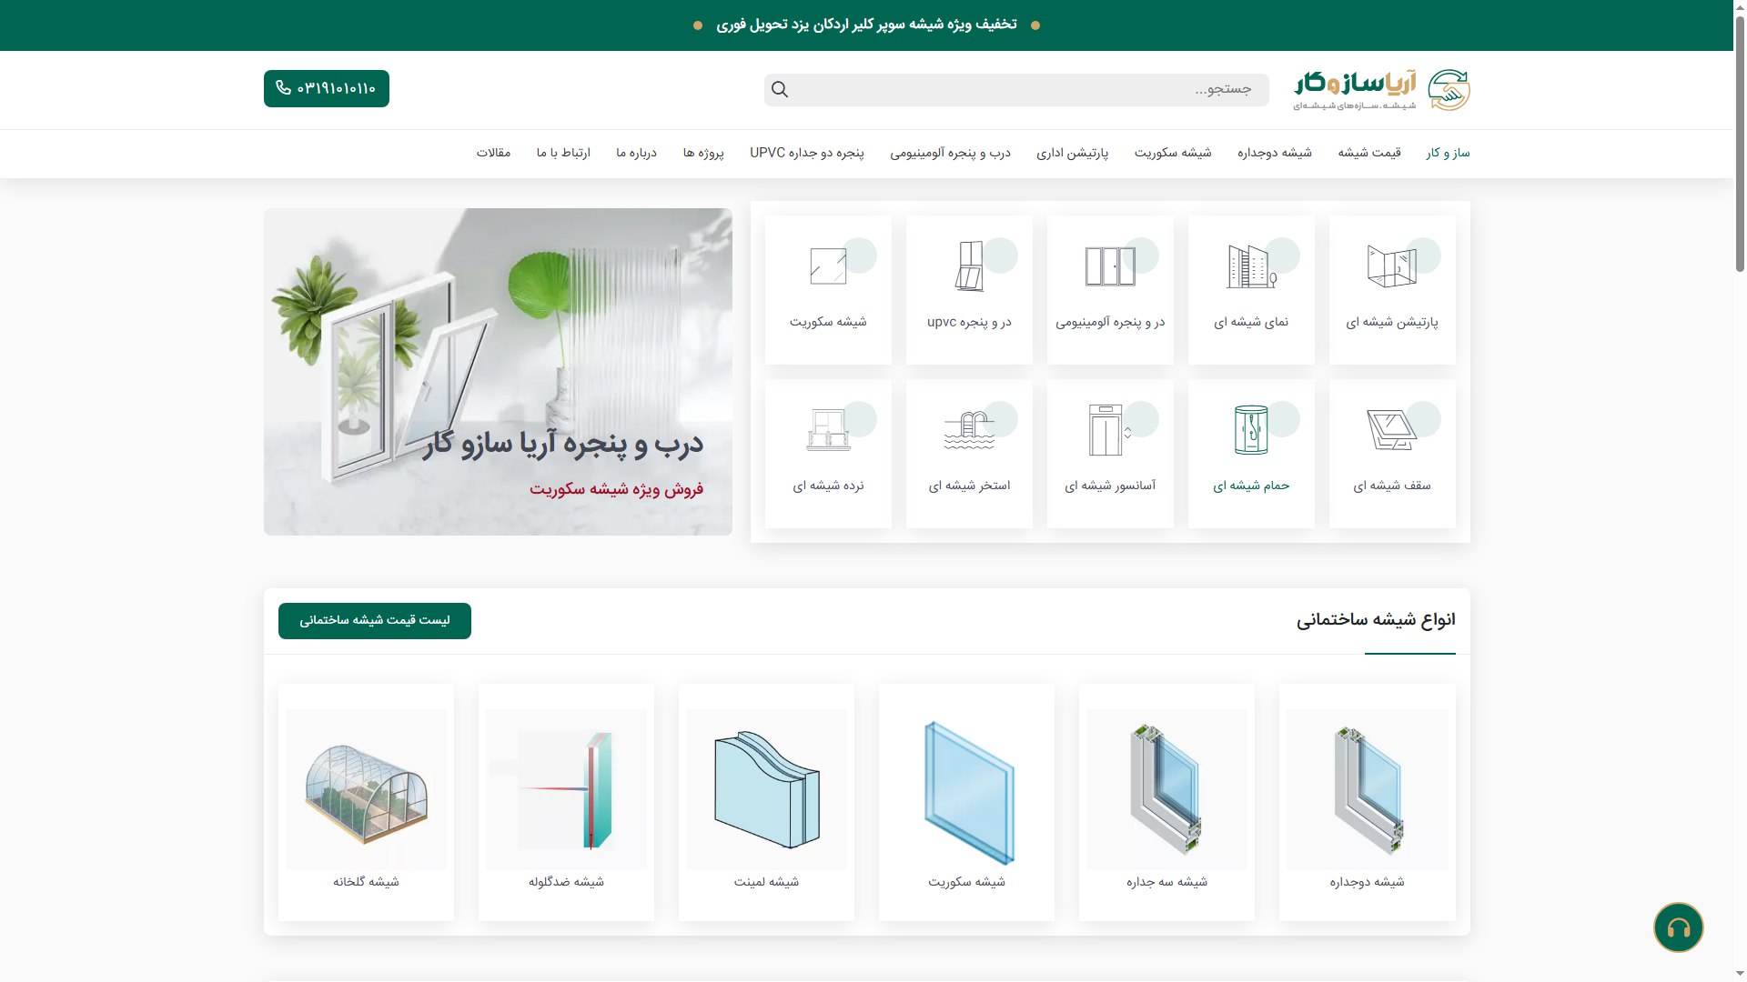
Task: Open the glass partition (پارتیشن شیشه ای) icon
Action: [x=1392, y=266]
